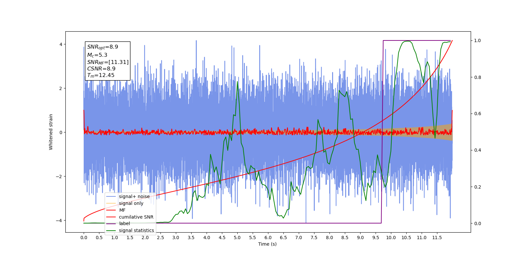Click the right y-axis tick label 0.0
This screenshot has width=523, height=261.
(478, 223)
